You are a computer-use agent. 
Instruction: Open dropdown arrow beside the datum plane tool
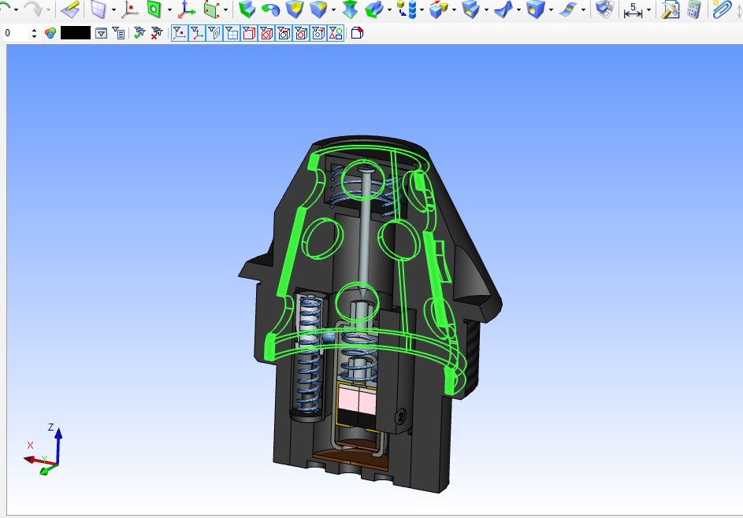(113, 10)
